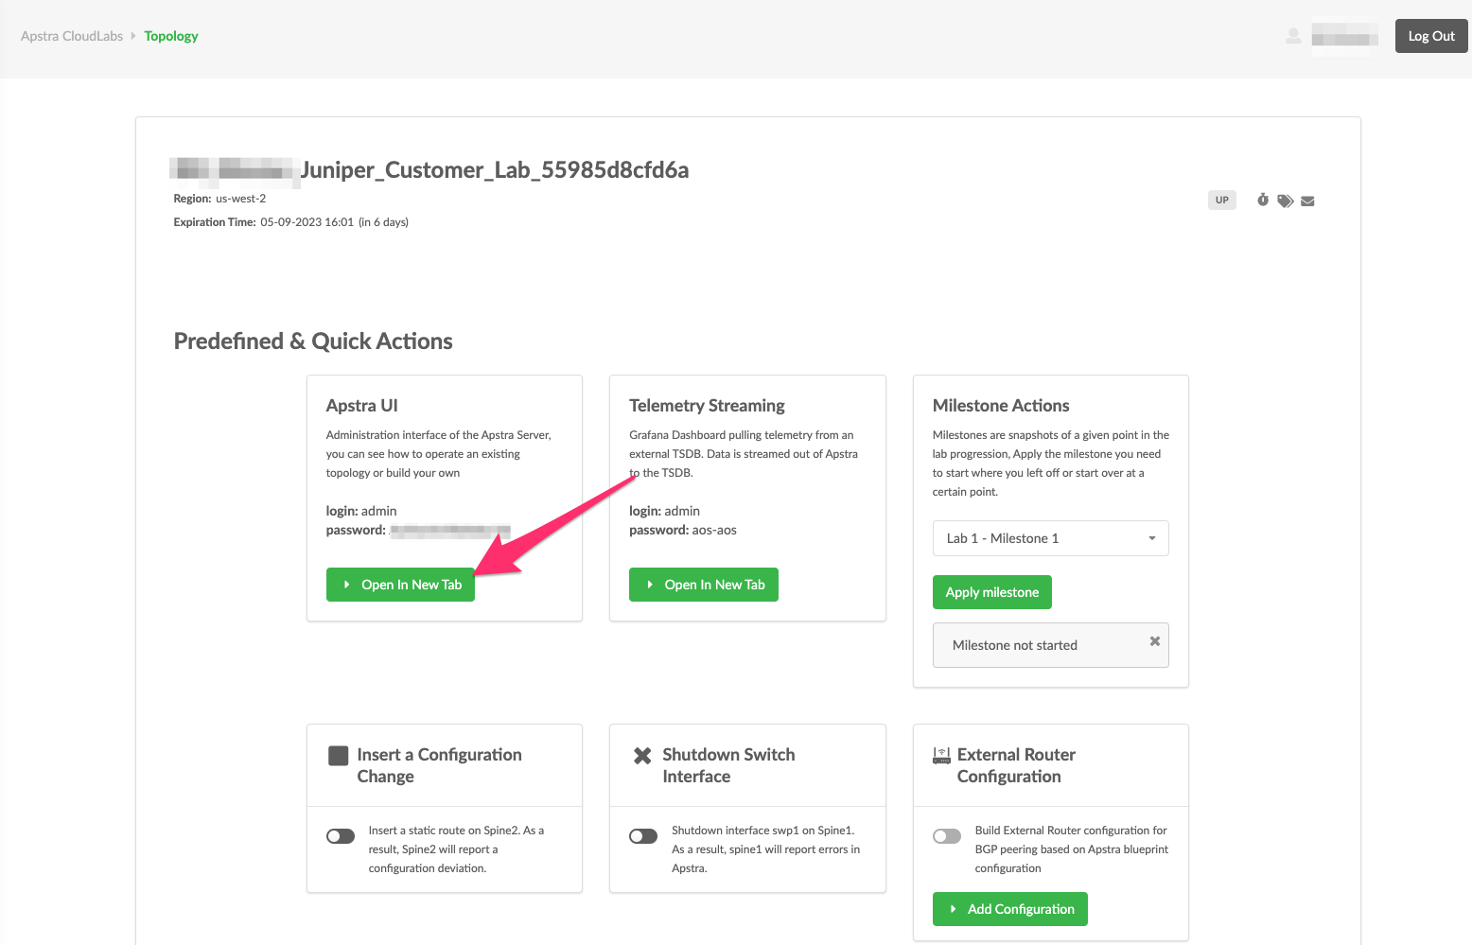This screenshot has height=945, width=1472.
Task: Navigate to Apstra CloudLabs breadcrumb
Action: point(71,35)
